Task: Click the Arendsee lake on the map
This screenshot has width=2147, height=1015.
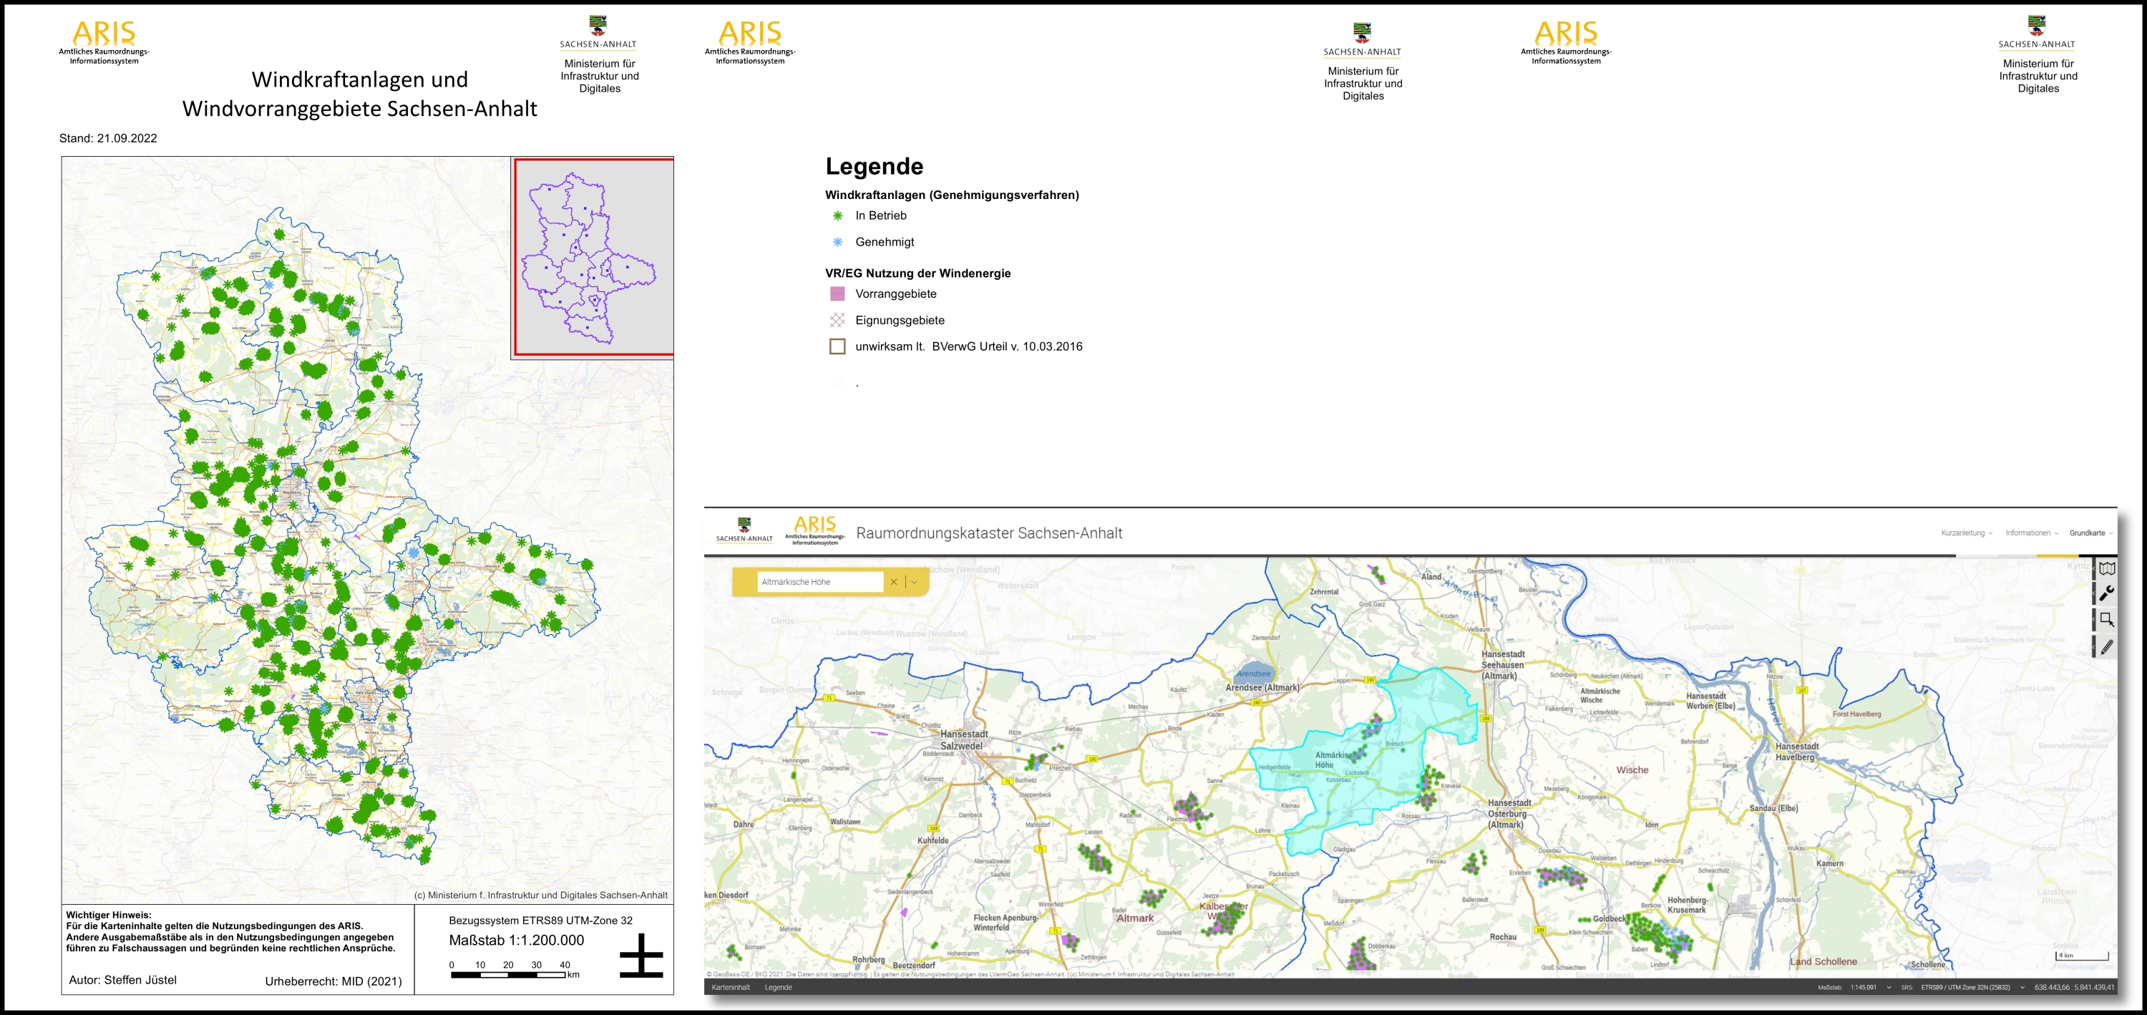Action: click(x=1255, y=674)
